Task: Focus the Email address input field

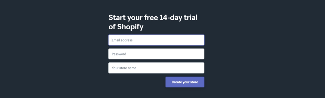Action: point(156,40)
